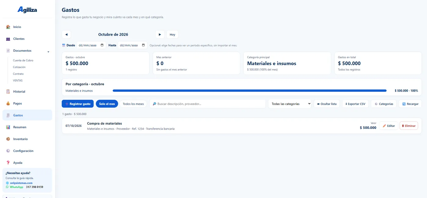
Task: Go to the previous month arrow
Action: pos(66,34)
